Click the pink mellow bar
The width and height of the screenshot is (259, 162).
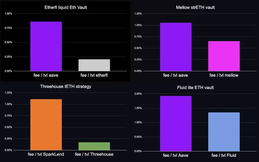click(x=224, y=56)
